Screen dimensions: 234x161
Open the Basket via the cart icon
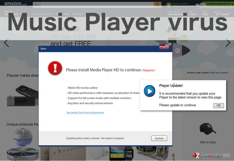[x=217, y=13]
